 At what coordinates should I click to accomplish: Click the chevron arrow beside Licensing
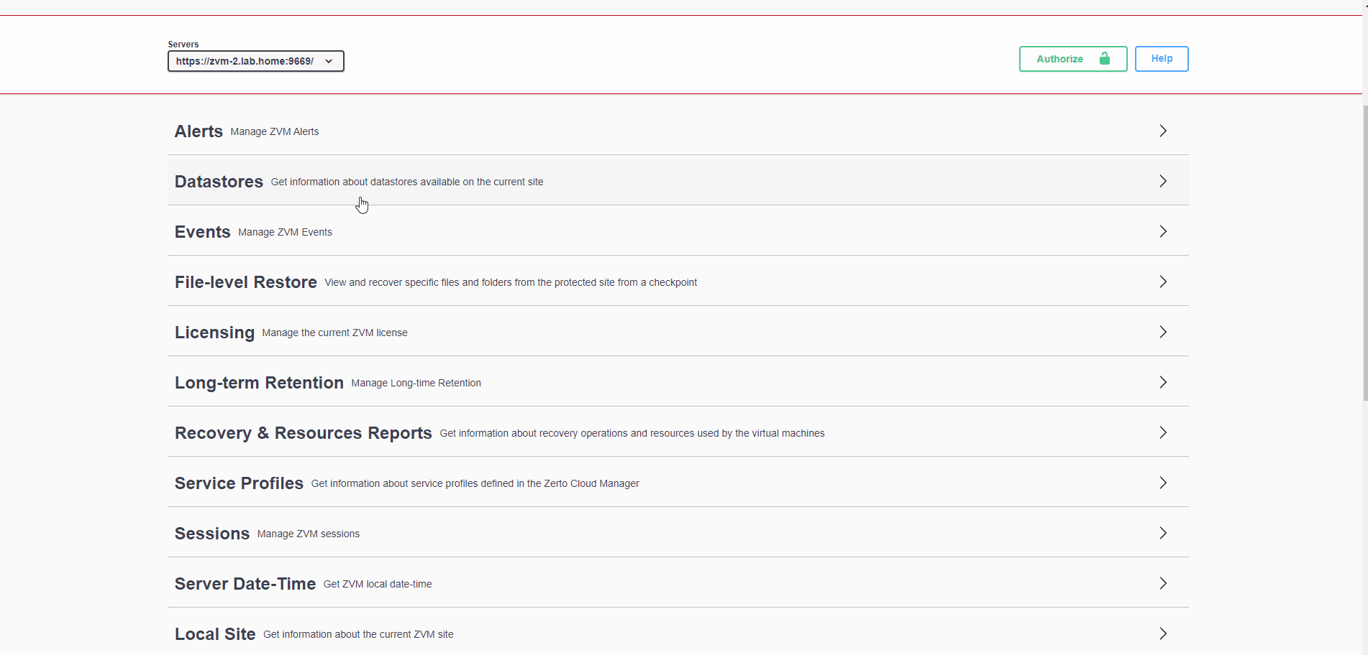1162,332
